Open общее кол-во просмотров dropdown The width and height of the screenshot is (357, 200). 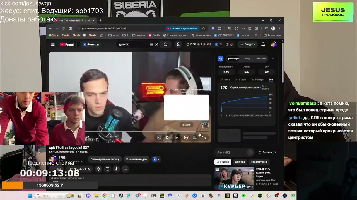point(244,87)
